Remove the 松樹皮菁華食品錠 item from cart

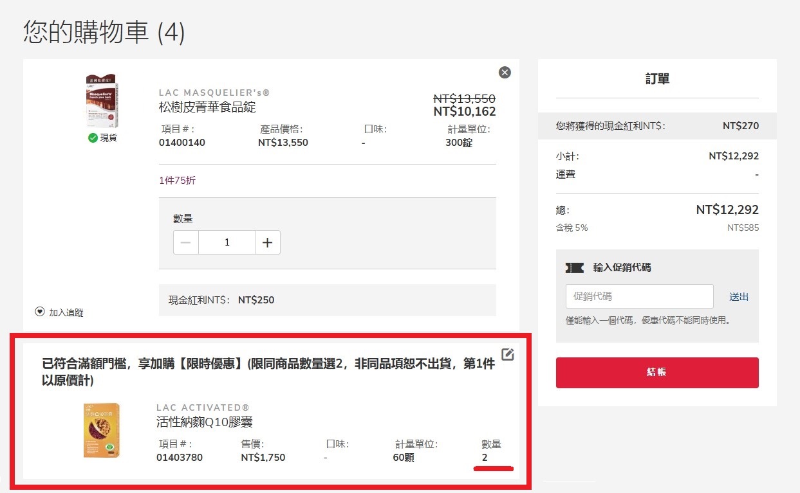coord(505,73)
